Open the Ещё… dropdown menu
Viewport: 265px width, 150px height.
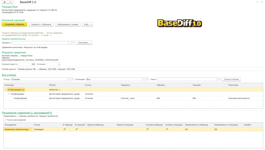(x=88, y=24)
